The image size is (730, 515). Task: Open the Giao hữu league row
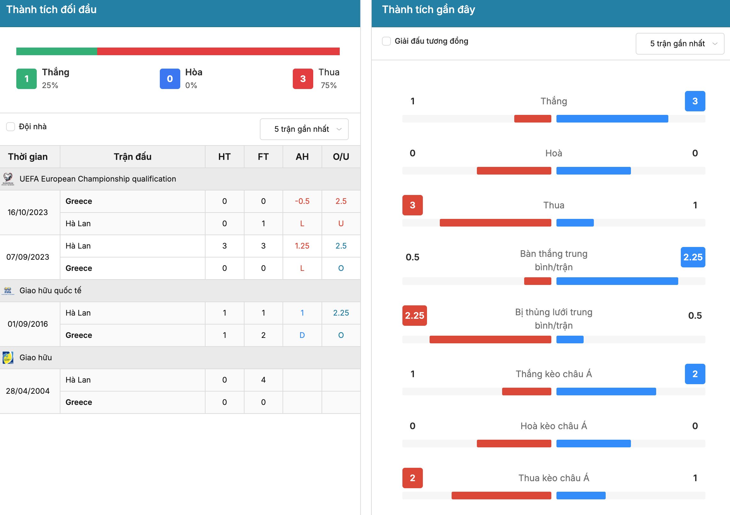click(180, 358)
